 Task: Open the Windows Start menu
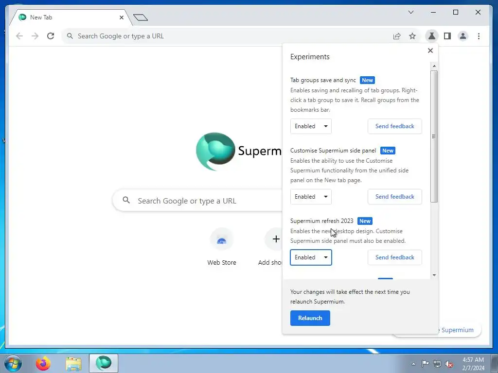tap(13, 363)
